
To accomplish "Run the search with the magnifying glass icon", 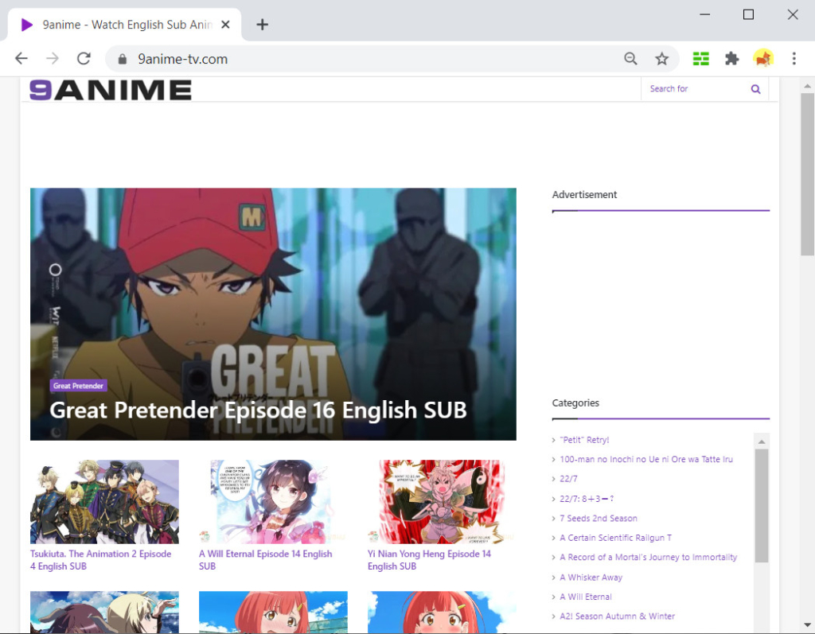I will 755,88.
